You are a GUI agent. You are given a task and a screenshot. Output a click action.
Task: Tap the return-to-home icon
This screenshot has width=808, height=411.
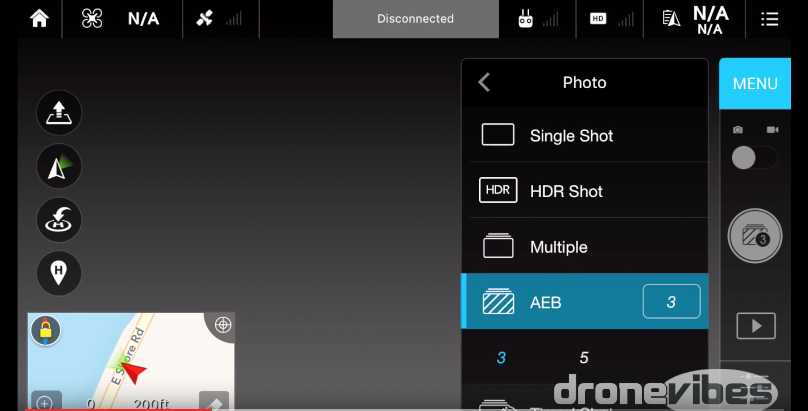(x=59, y=220)
